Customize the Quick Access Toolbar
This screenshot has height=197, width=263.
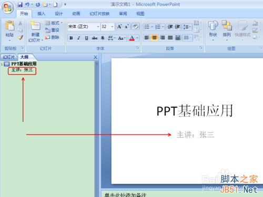[65, 4]
